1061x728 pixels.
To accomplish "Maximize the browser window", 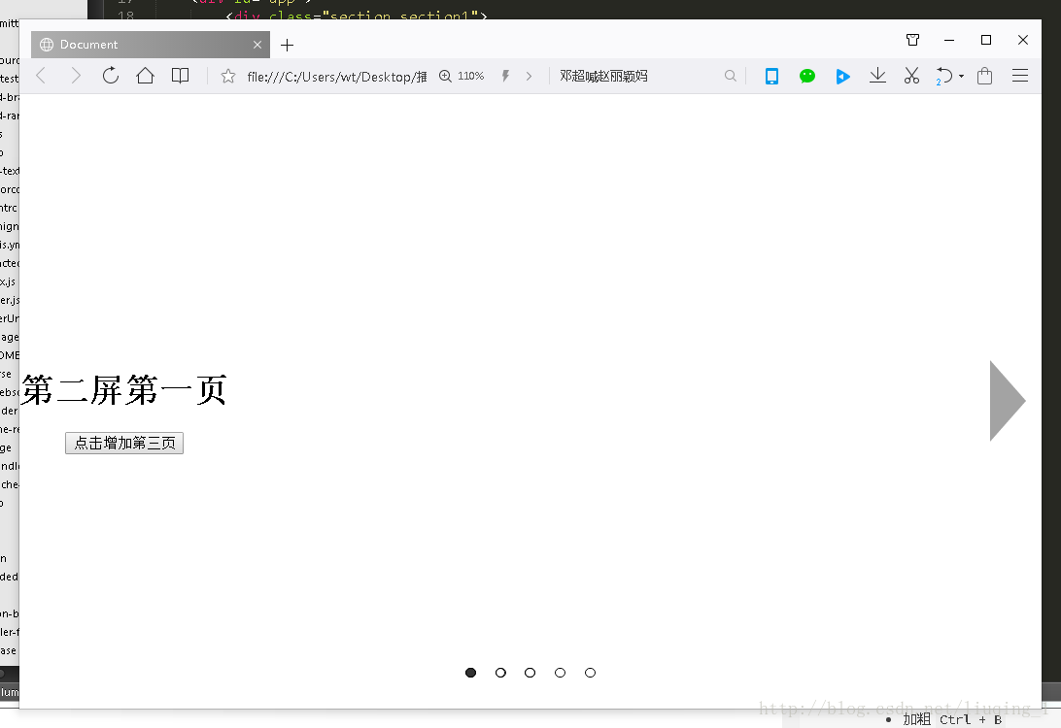I will (x=986, y=40).
